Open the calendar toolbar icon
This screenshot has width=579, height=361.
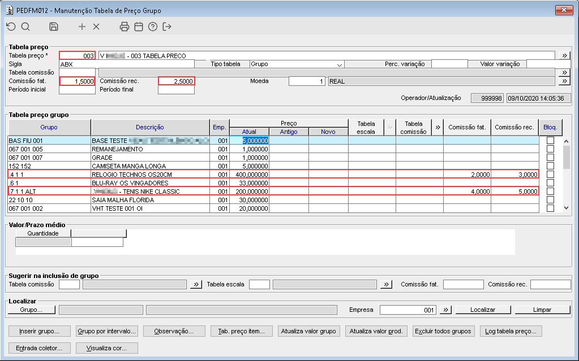(x=139, y=27)
